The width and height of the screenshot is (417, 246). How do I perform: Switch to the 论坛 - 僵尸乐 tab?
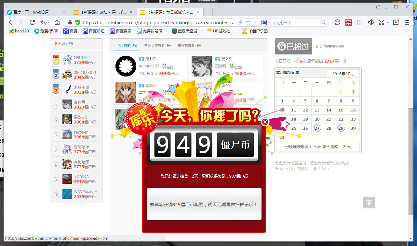(x=103, y=12)
